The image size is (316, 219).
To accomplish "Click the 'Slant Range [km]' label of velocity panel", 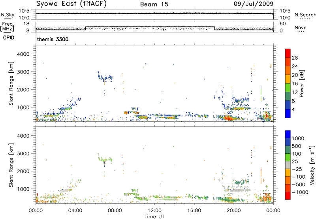I will click(11, 165).
